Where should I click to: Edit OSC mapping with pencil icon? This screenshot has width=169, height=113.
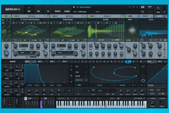click(144, 98)
